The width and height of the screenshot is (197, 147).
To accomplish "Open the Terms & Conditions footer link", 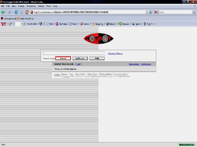I will click(121, 74).
